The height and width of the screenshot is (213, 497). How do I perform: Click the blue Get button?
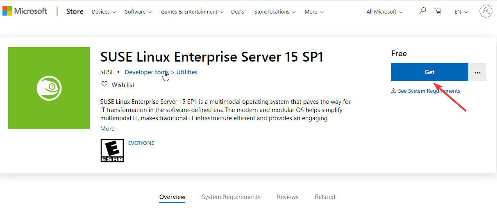click(430, 72)
